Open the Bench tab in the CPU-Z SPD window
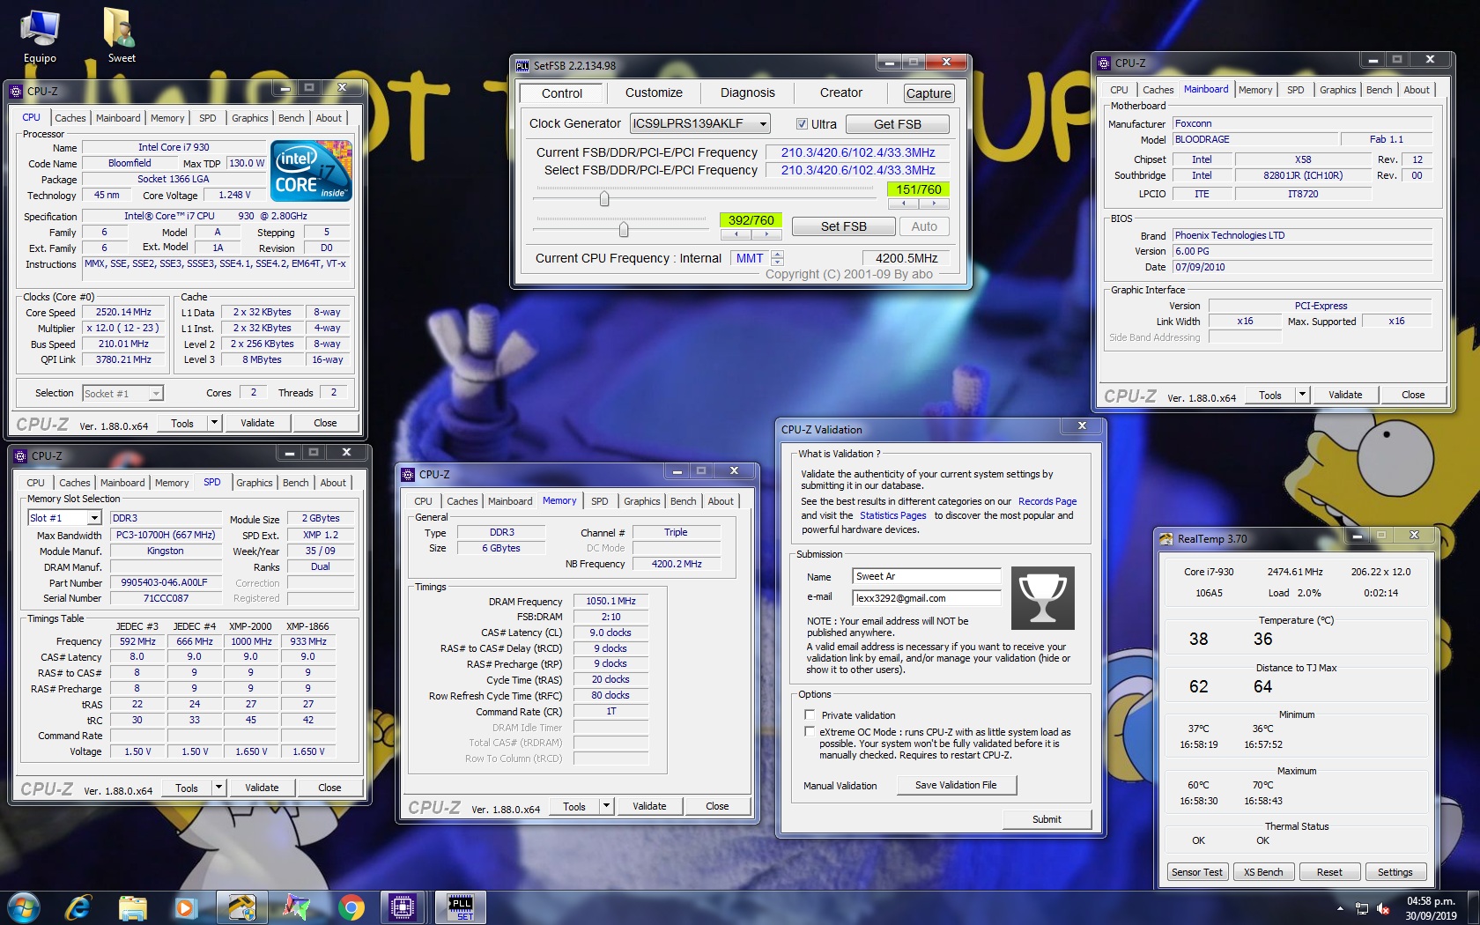Image resolution: width=1480 pixels, height=925 pixels. 295,483
